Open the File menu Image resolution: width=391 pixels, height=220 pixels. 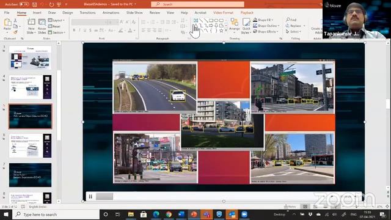pyautogui.click(x=7, y=12)
